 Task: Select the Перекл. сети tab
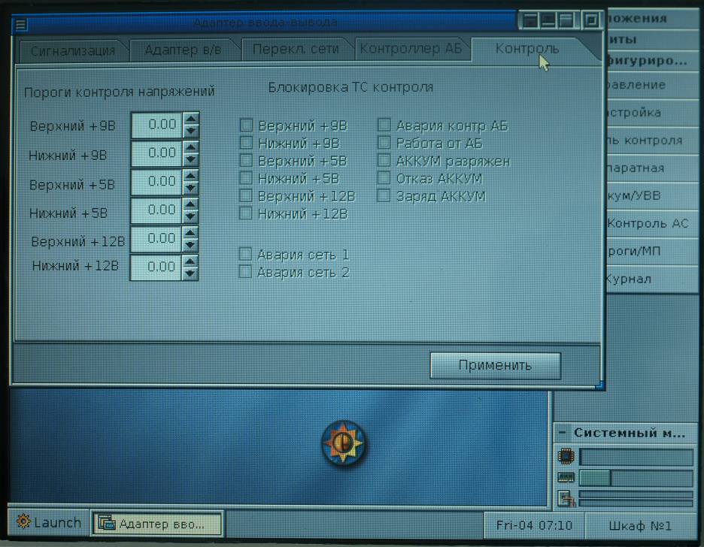296,48
